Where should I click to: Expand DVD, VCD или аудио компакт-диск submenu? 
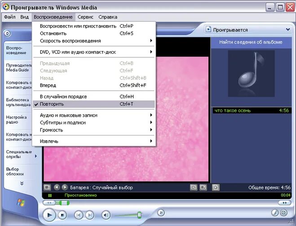94,52
